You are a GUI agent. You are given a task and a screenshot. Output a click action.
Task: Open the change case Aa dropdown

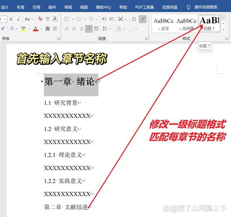[29, 19]
